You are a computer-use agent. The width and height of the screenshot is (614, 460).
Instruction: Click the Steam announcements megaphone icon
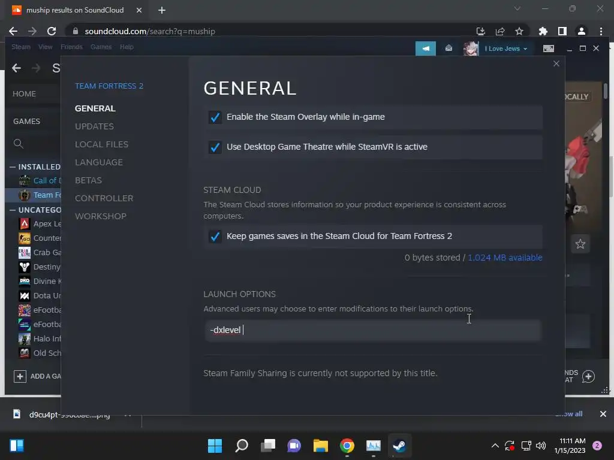click(x=425, y=49)
